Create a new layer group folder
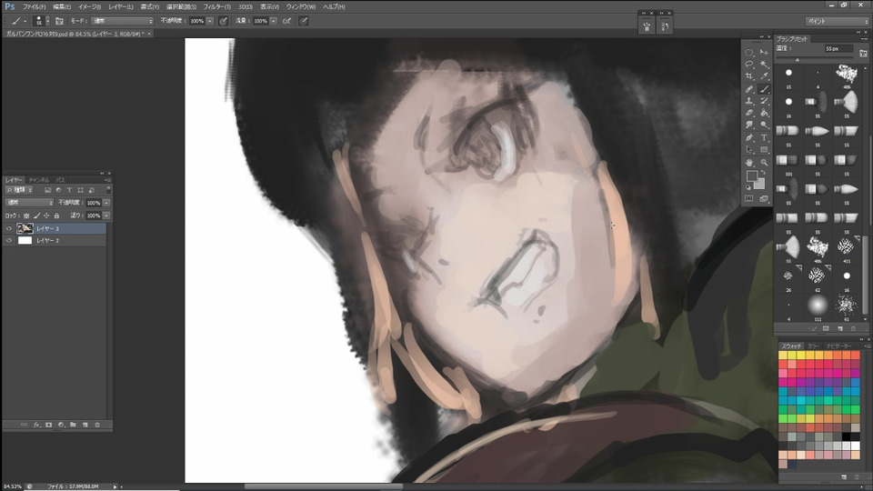 click(73, 425)
